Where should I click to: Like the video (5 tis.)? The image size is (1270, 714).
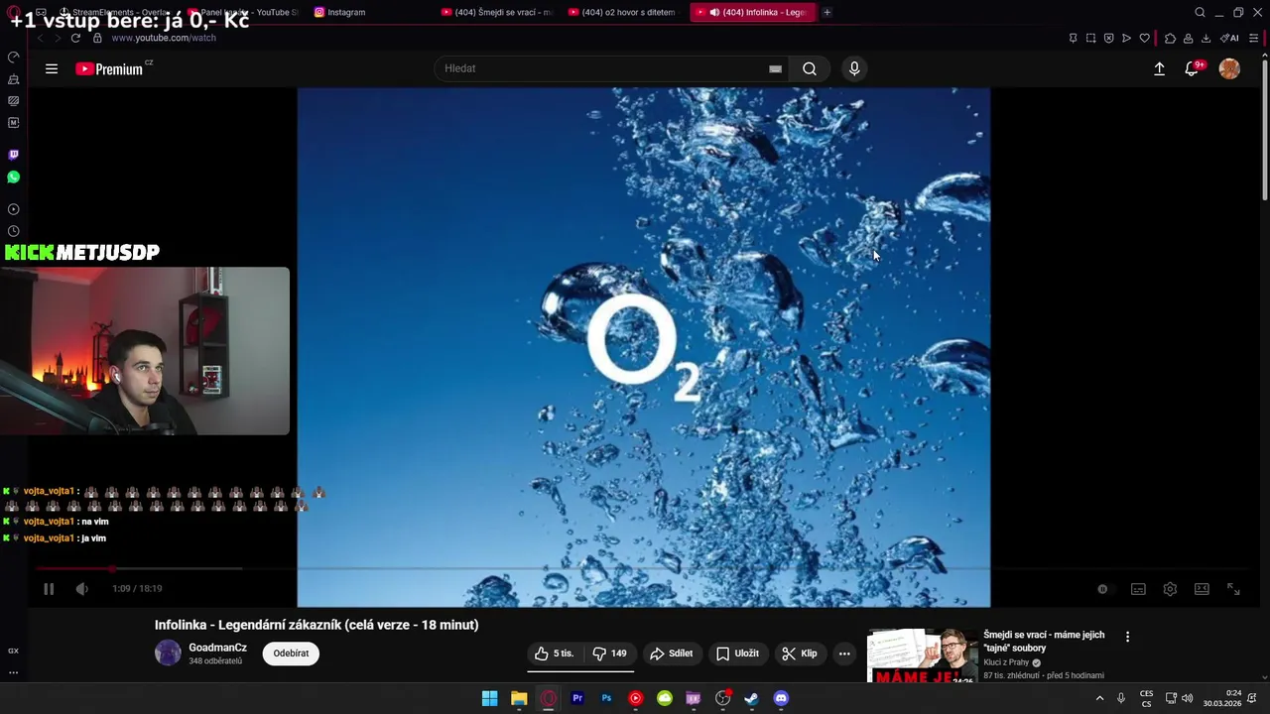point(554,654)
